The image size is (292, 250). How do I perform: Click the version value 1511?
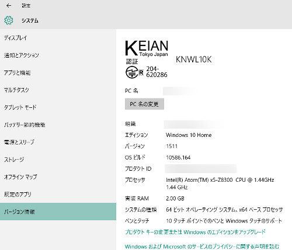(x=172, y=146)
